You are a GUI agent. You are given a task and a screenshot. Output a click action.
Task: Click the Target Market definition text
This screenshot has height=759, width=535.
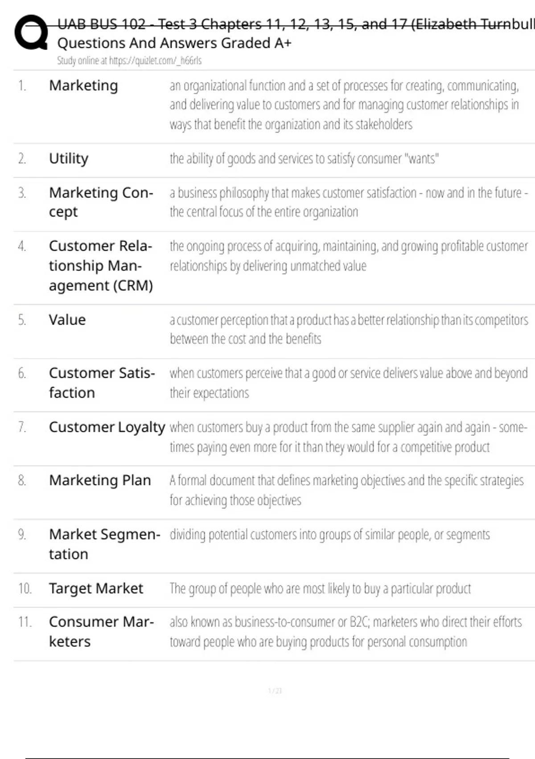click(x=320, y=589)
